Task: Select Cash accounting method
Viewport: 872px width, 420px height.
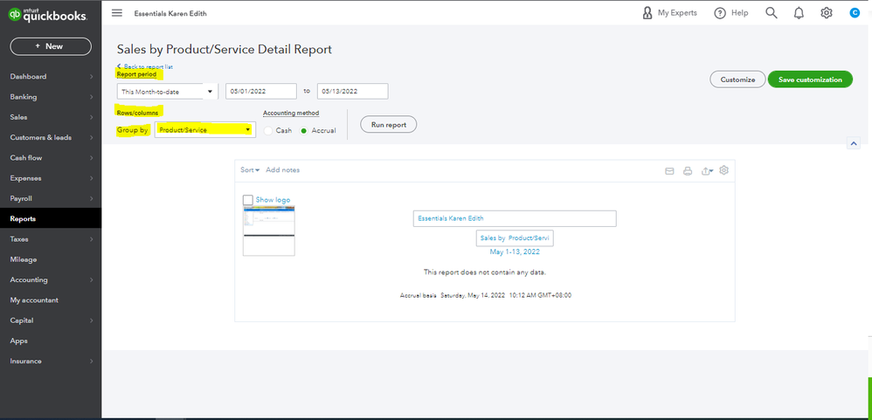Action: 268,131
